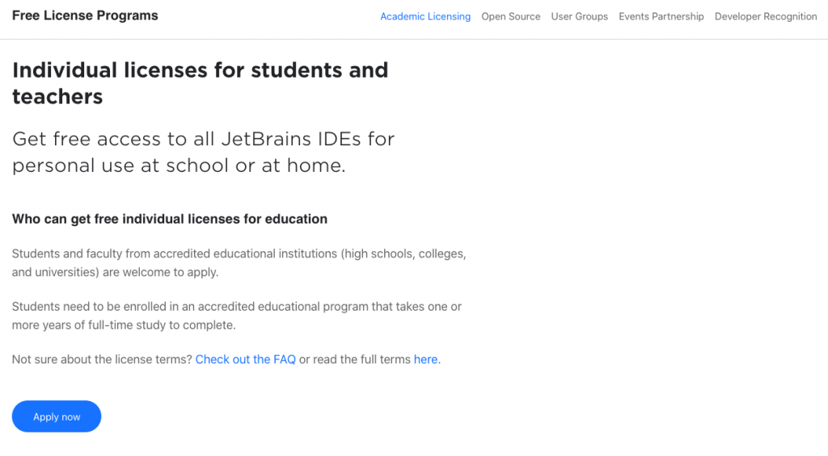The width and height of the screenshot is (828, 456).
Task: Click the 'Not sure about the license terms?' text
Action: (x=102, y=359)
